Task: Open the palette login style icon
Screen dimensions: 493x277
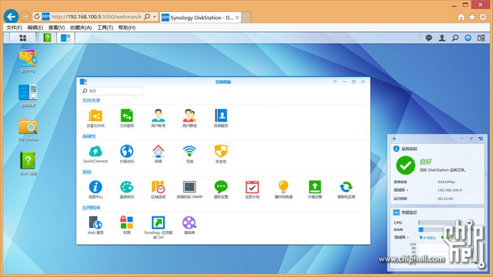Action: (x=126, y=187)
